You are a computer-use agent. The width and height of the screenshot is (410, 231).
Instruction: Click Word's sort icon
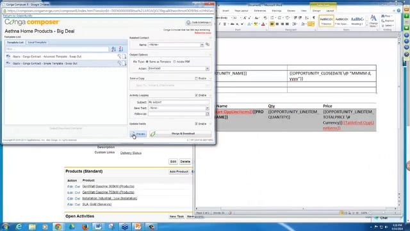(307, 17)
